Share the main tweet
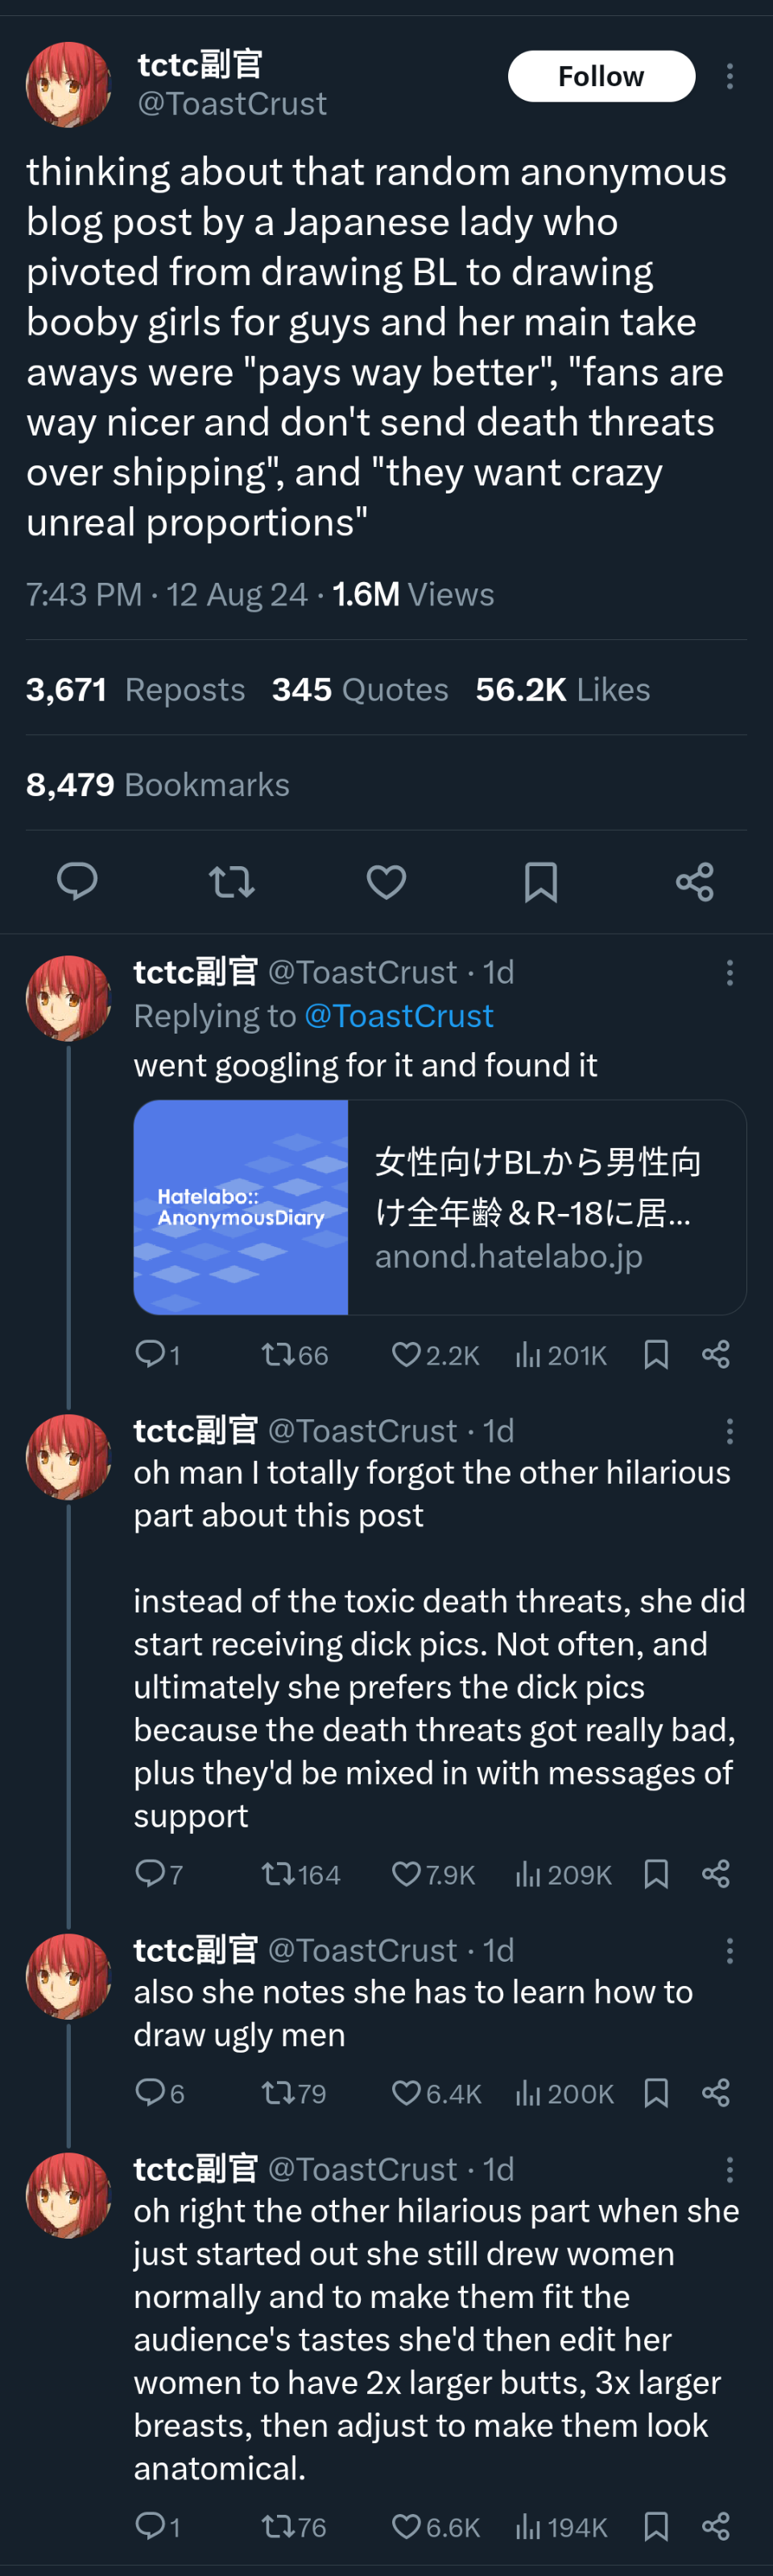 [x=694, y=881]
